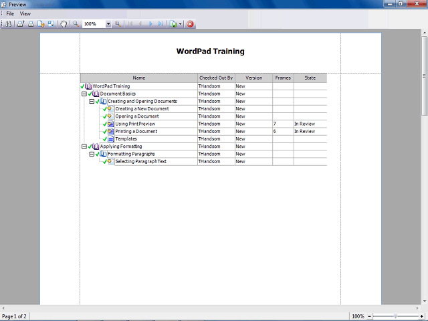
Task: Select the Document Basics row
Action: point(203,94)
